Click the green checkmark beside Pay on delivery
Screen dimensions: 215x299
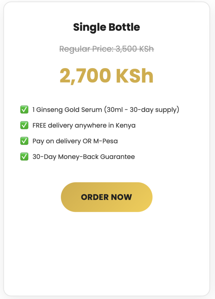[x=24, y=141]
